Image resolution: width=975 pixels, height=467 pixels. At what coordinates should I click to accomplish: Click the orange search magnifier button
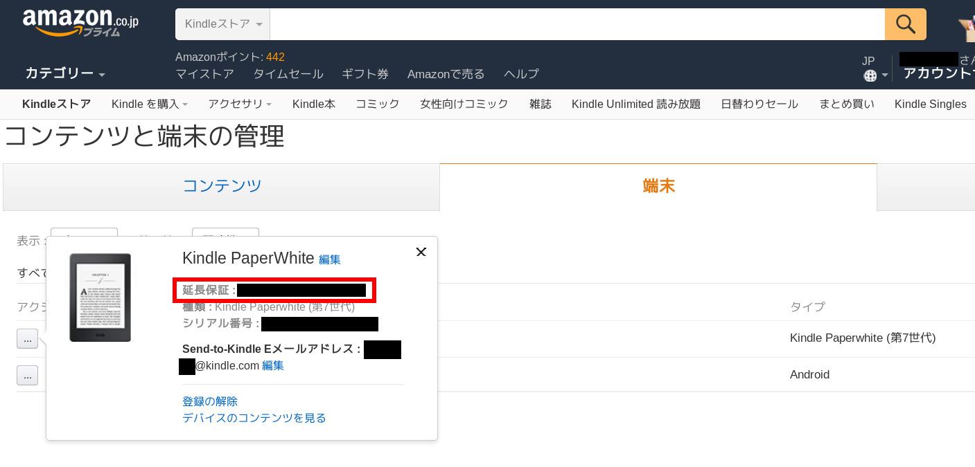(x=906, y=24)
